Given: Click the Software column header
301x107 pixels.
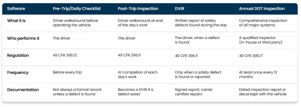Looking at the screenshot, I should 16,9.
